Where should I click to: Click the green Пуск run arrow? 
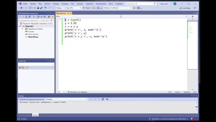coord(84,8)
